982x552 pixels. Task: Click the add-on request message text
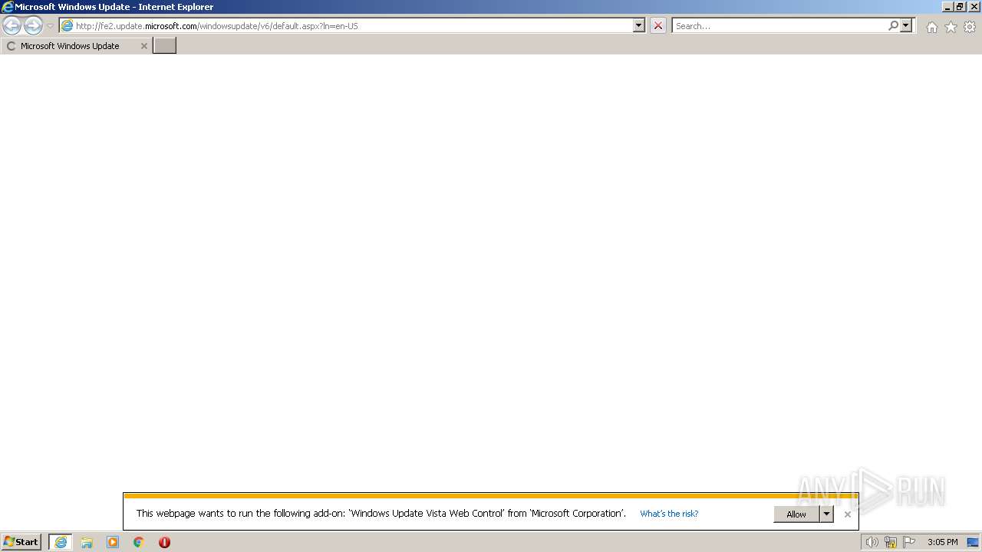tap(381, 514)
